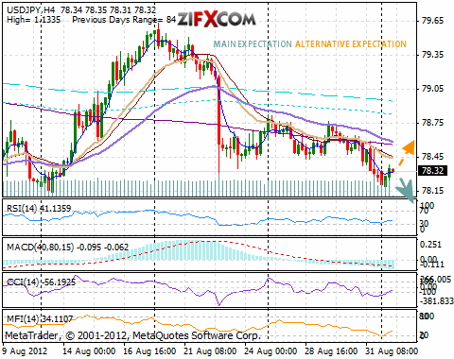Image resolution: width=454 pixels, height=359 pixels.
Task: Click the USDJPY,H4 symbol title
Action: click(31, 9)
